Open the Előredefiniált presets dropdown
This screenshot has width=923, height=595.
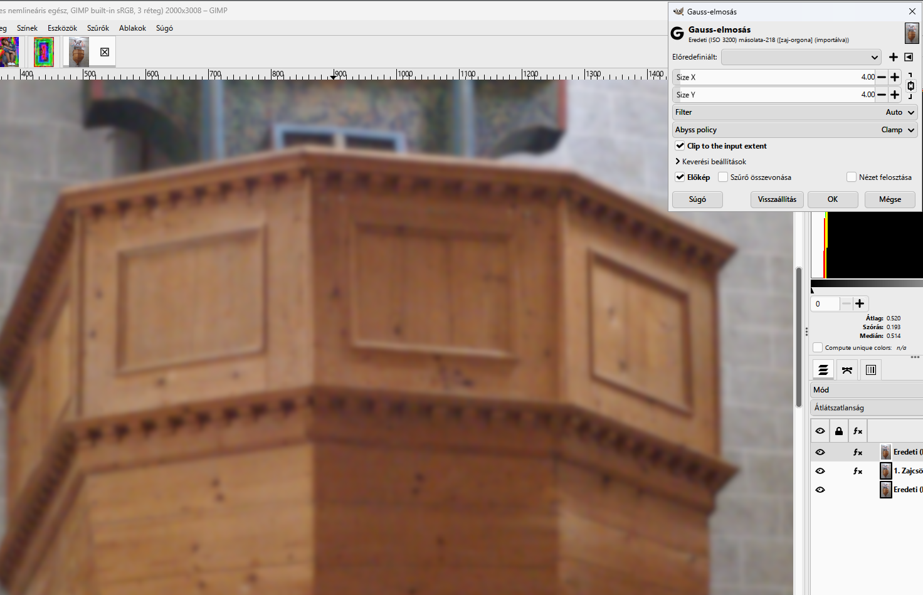click(x=801, y=57)
